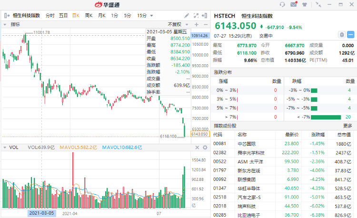Click the 恒生科技指数 chart title
This screenshot has height=218, width=357.
pos(26,16)
